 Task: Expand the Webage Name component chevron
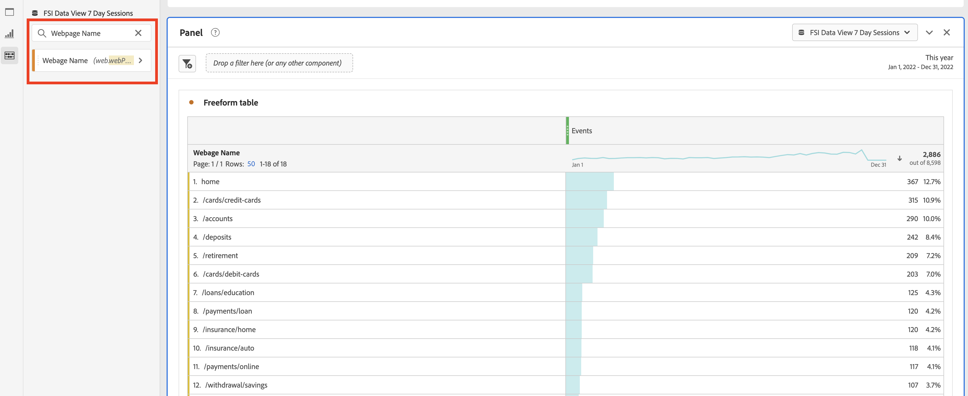pos(140,60)
